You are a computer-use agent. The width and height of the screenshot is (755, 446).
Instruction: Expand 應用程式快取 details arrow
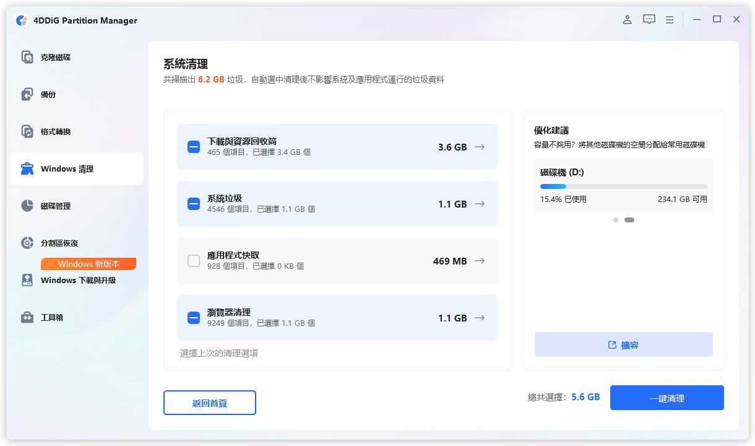pos(480,261)
